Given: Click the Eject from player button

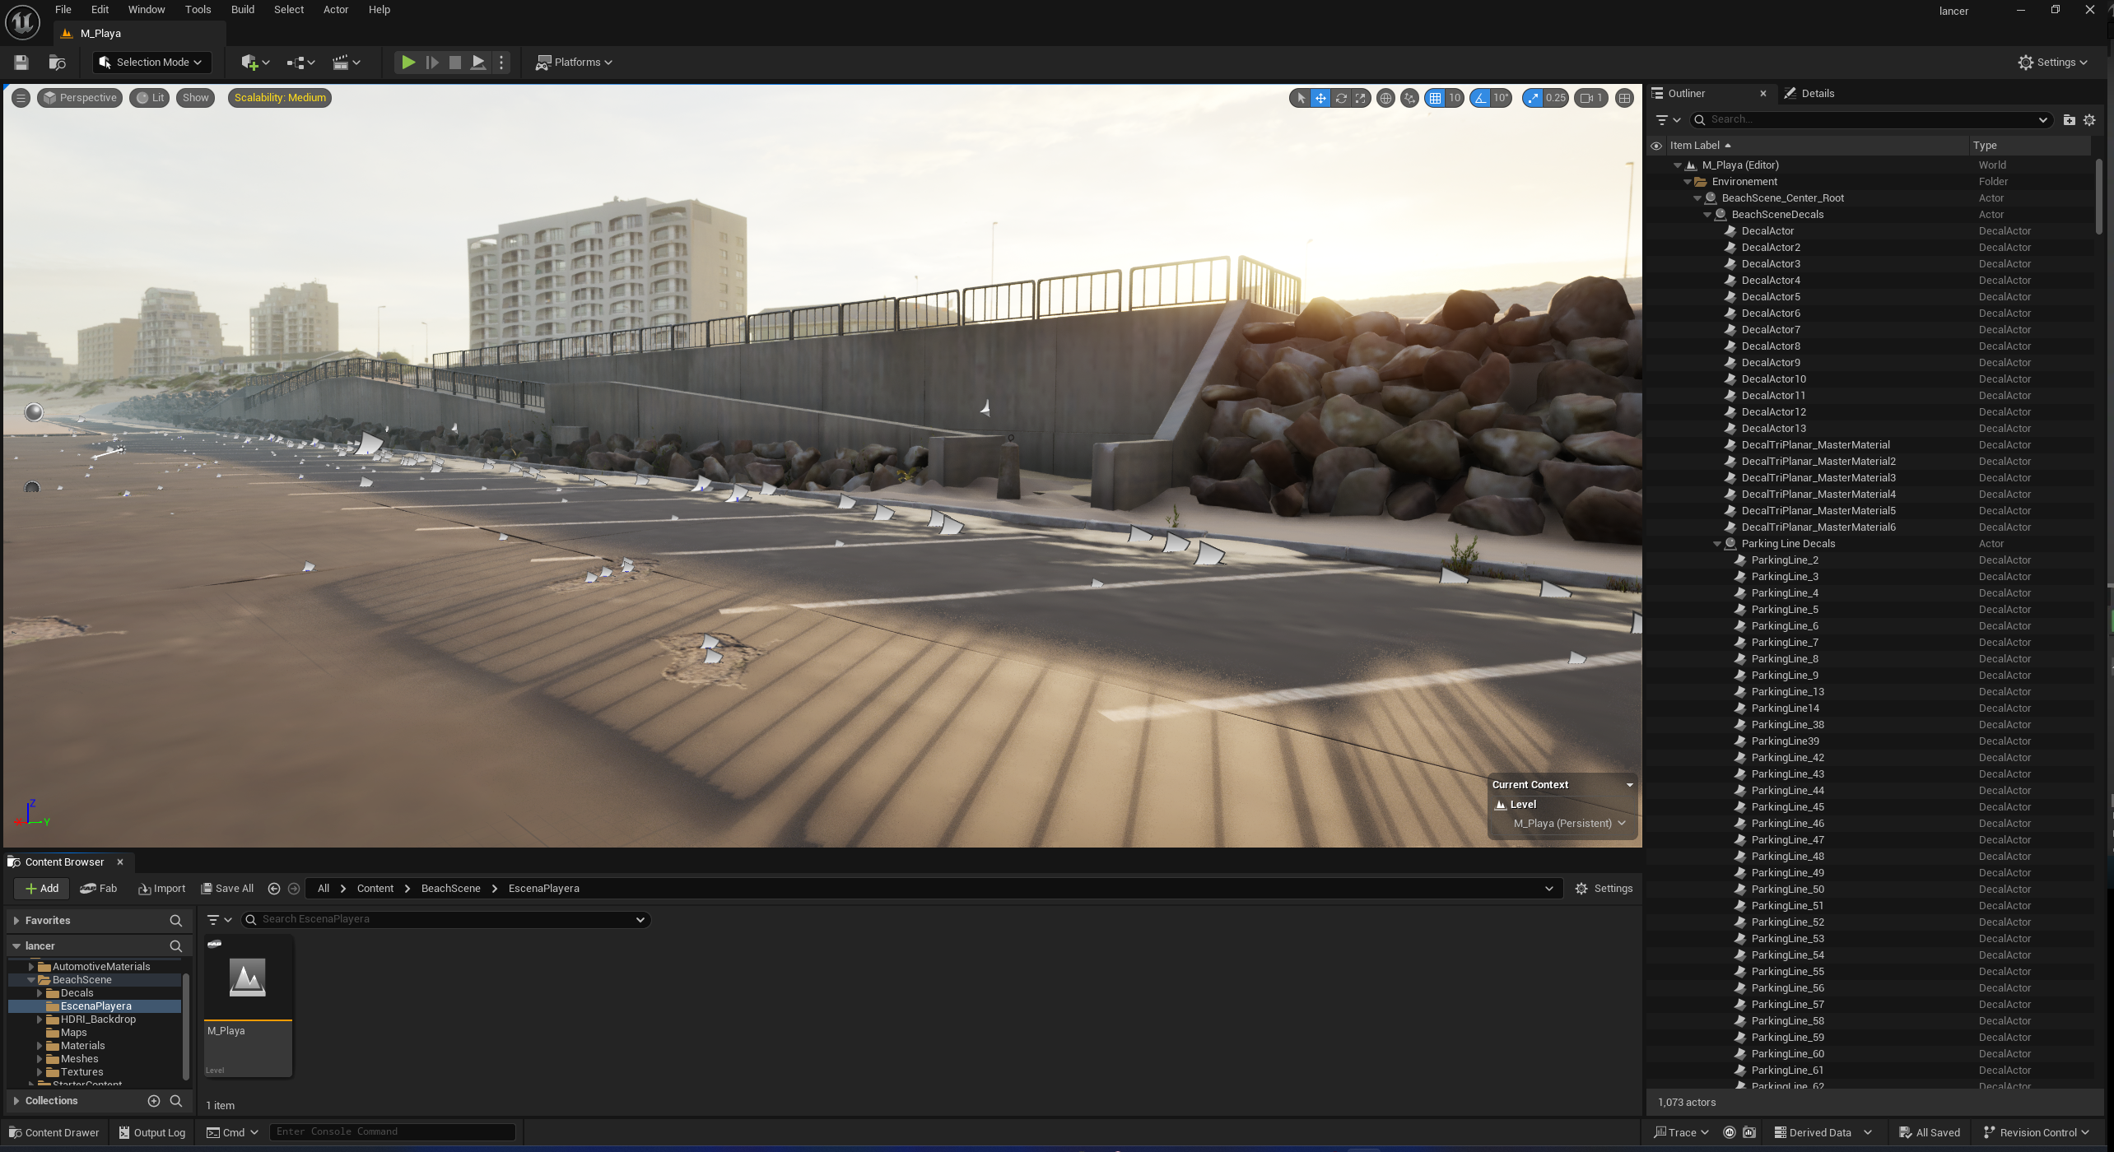Looking at the screenshot, I should tap(477, 63).
